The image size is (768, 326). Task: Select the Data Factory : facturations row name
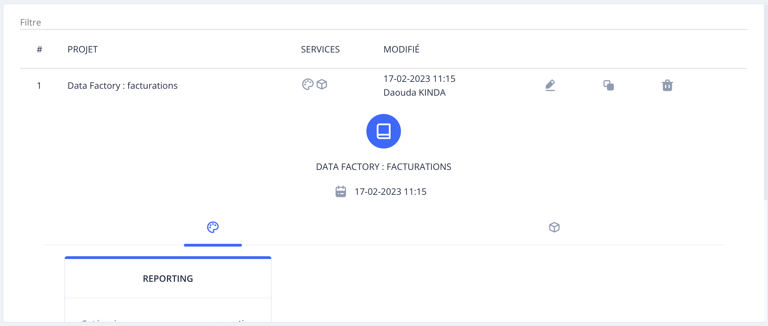pyautogui.click(x=122, y=86)
